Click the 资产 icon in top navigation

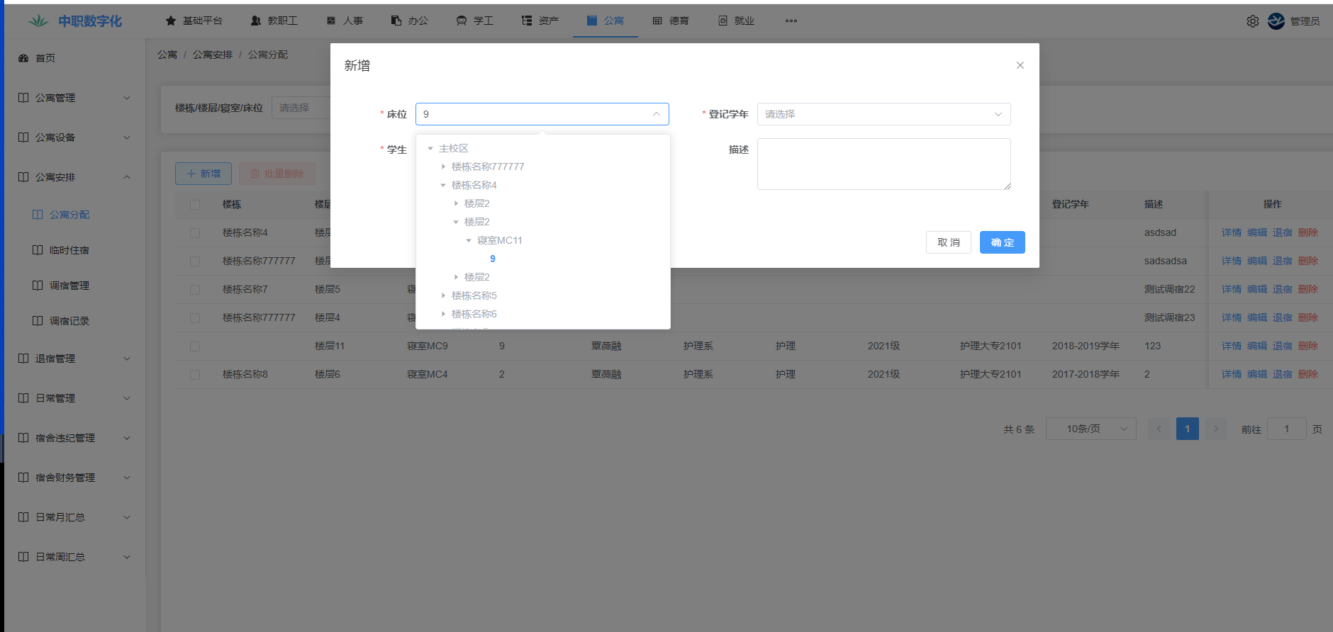point(527,21)
